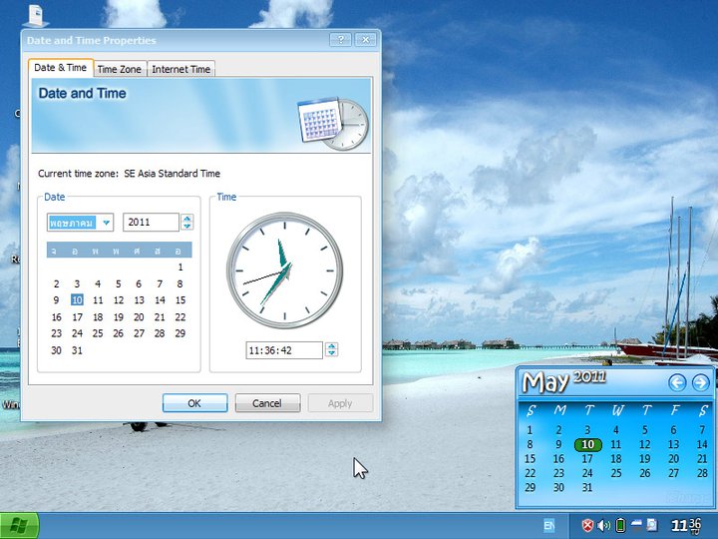Select day 20 in the dialog calendar
Viewport: 718px width, 539px height.
[x=139, y=317]
